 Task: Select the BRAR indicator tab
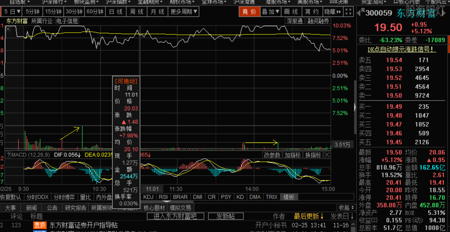[180, 197]
